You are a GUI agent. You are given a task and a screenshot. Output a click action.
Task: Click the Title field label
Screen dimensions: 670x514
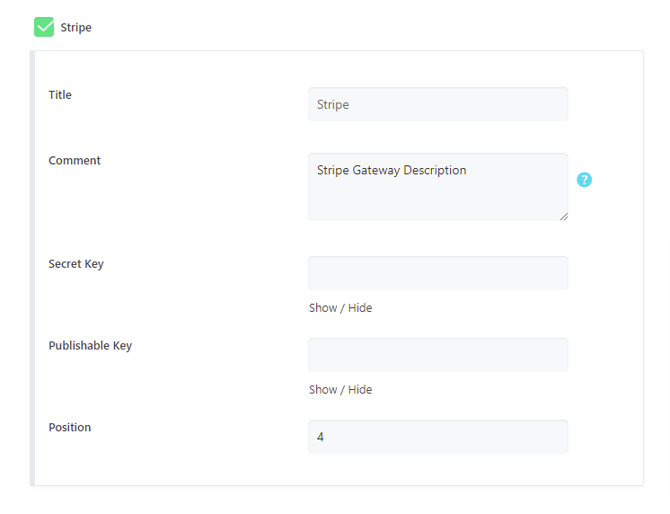(x=60, y=94)
